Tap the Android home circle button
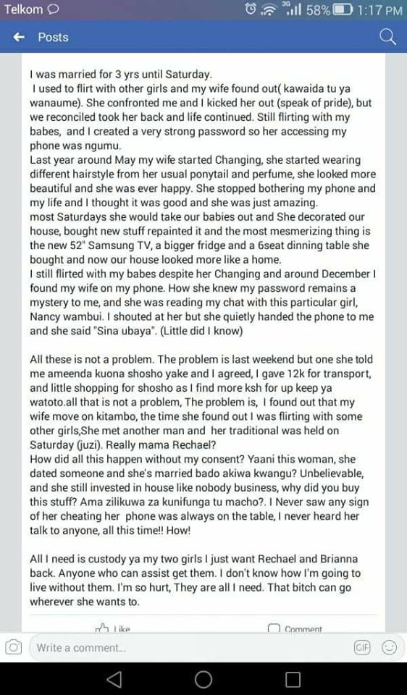This screenshot has height=695, width=407. (203, 679)
